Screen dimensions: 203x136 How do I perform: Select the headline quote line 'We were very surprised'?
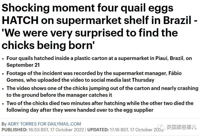coord(90,33)
